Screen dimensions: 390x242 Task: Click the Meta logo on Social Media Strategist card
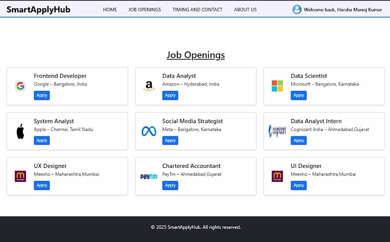point(149,131)
